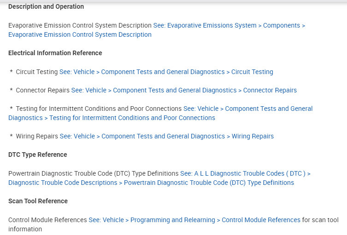Click the black Control Module References text
This screenshot has height=235, width=347.
coord(47,220)
